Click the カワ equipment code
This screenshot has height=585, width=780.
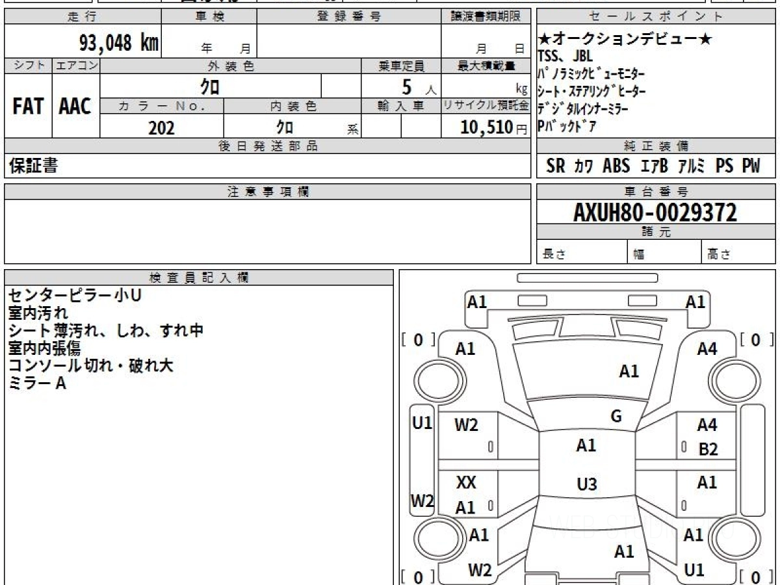(584, 166)
